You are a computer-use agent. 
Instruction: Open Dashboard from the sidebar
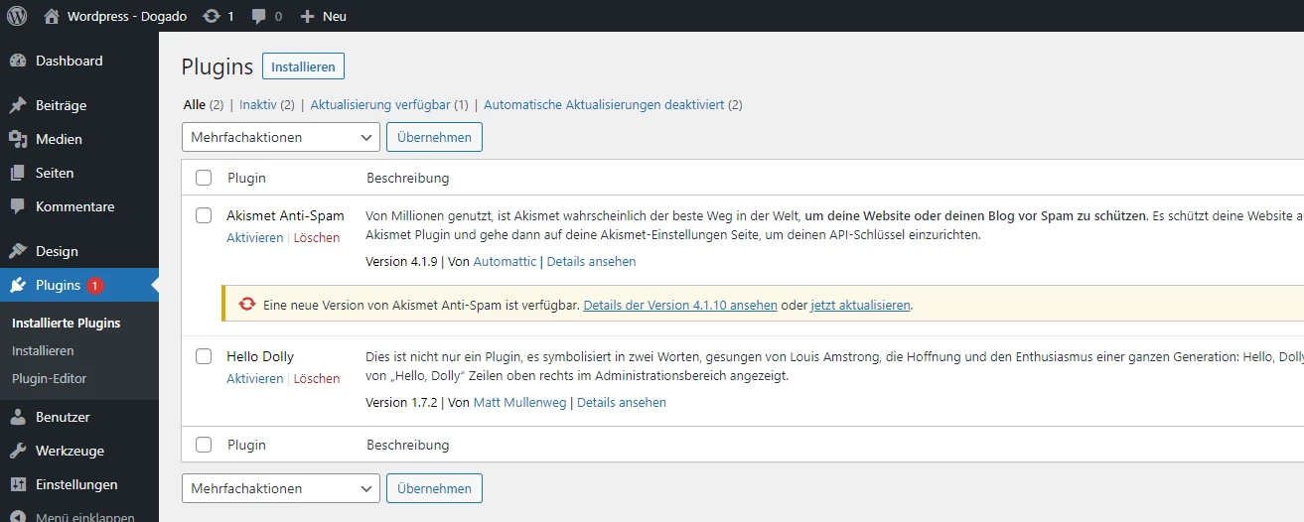(x=69, y=61)
